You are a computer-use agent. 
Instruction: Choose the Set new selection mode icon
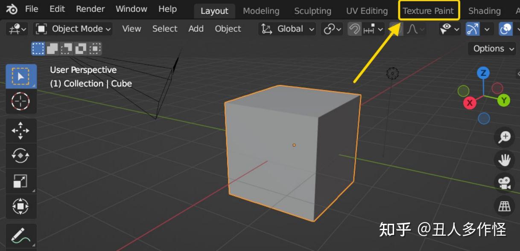(x=38, y=48)
